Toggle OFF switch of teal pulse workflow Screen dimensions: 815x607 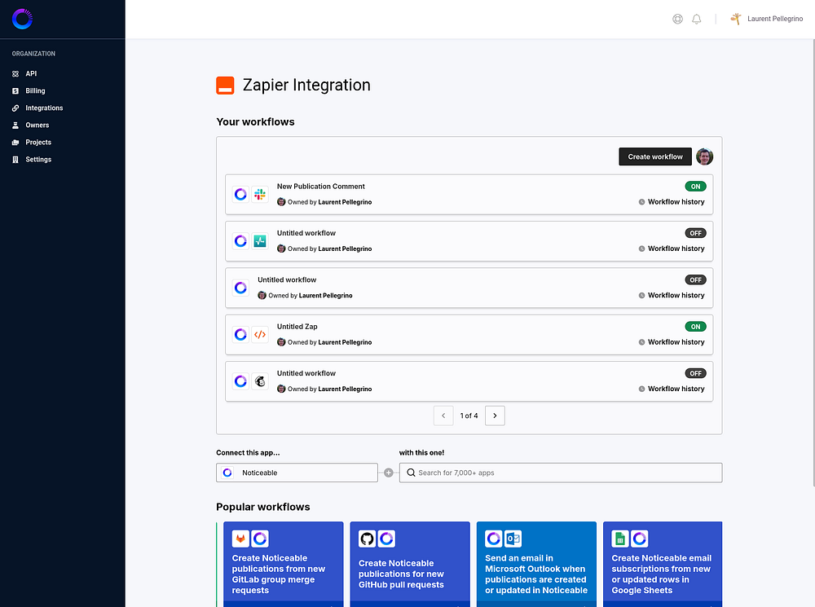695,233
